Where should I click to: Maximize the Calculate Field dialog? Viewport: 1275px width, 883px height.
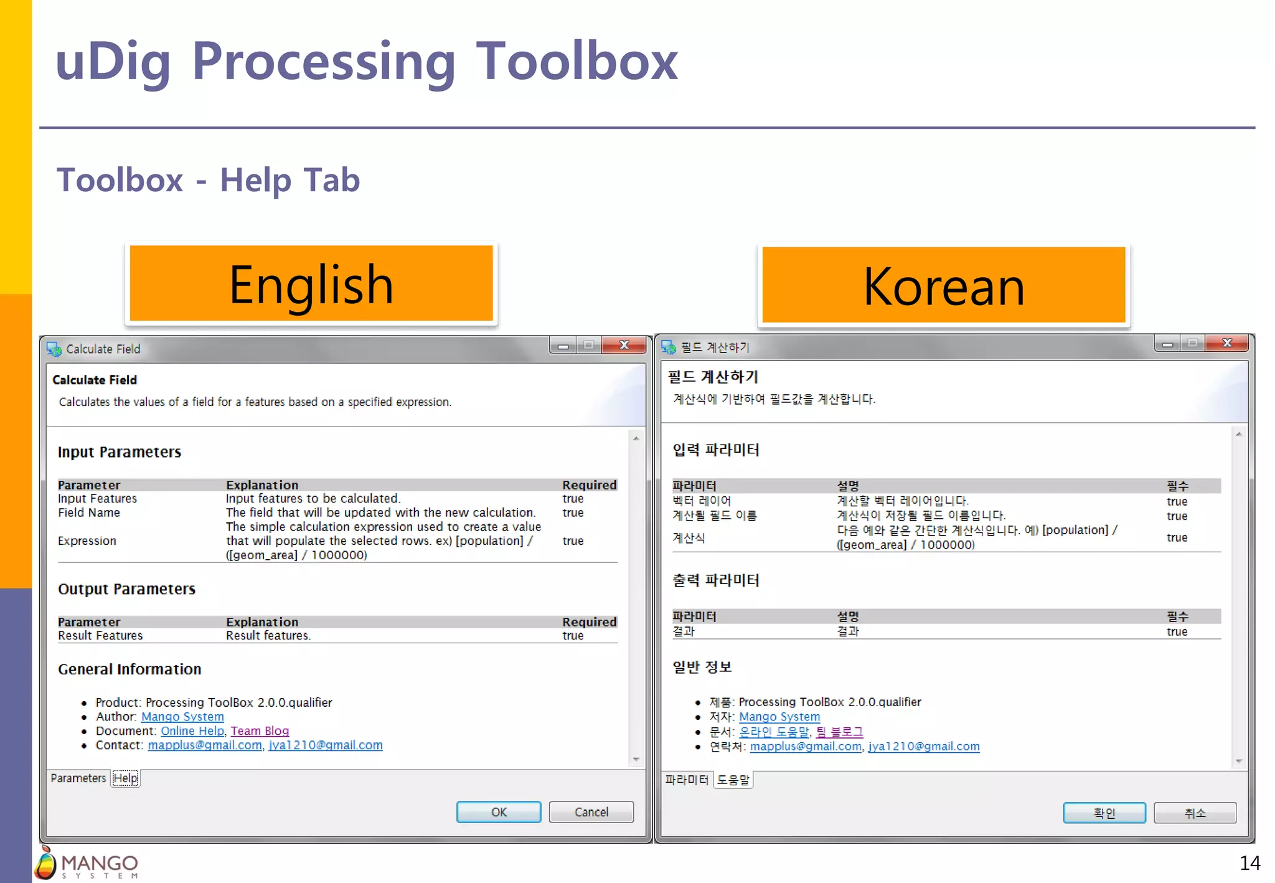pyautogui.click(x=589, y=346)
